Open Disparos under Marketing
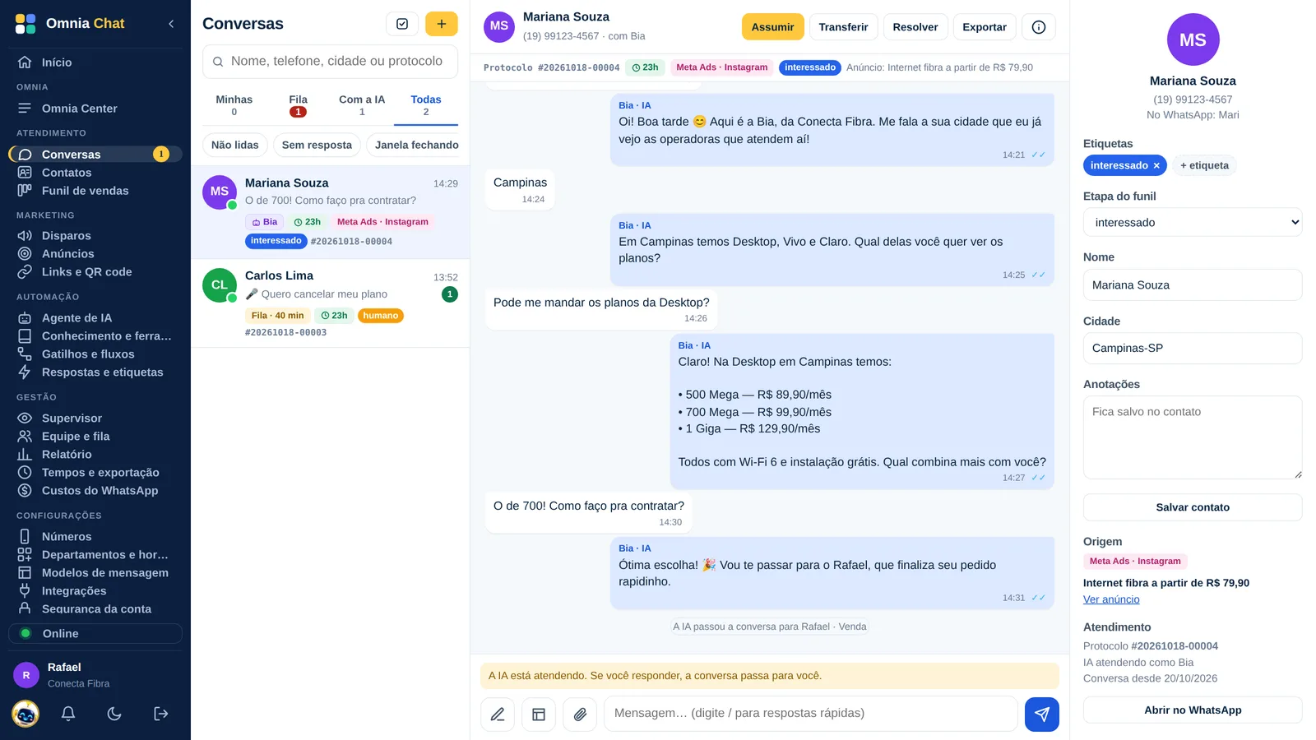The image size is (1316, 740). coord(95,236)
